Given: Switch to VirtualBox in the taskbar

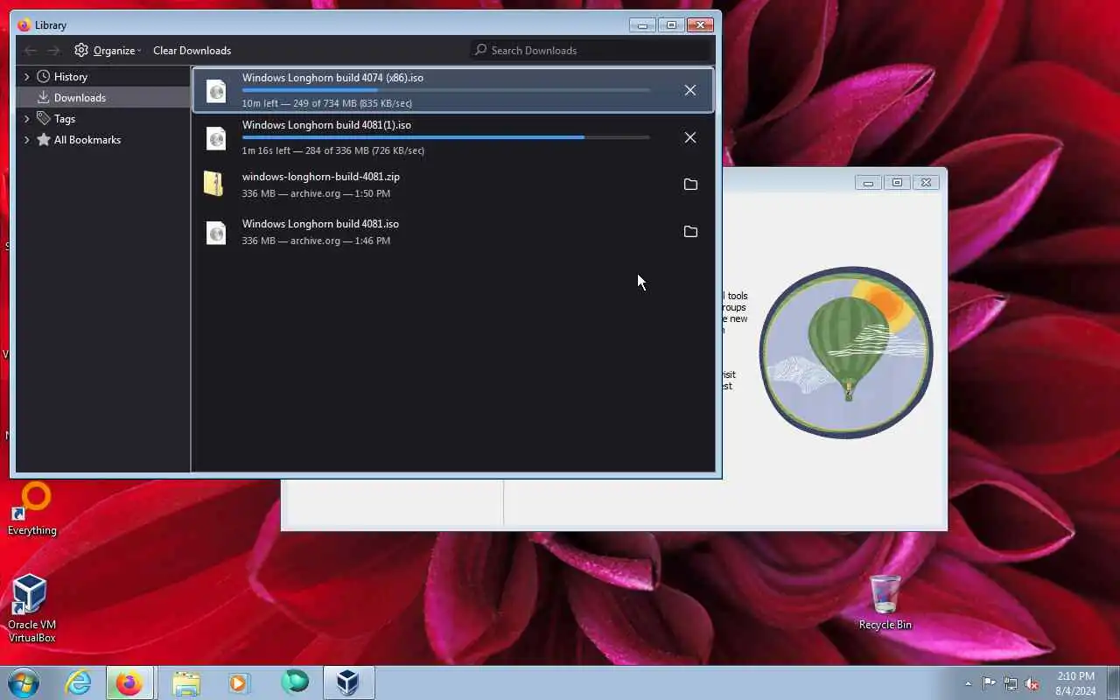Looking at the screenshot, I should pyautogui.click(x=348, y=682).
